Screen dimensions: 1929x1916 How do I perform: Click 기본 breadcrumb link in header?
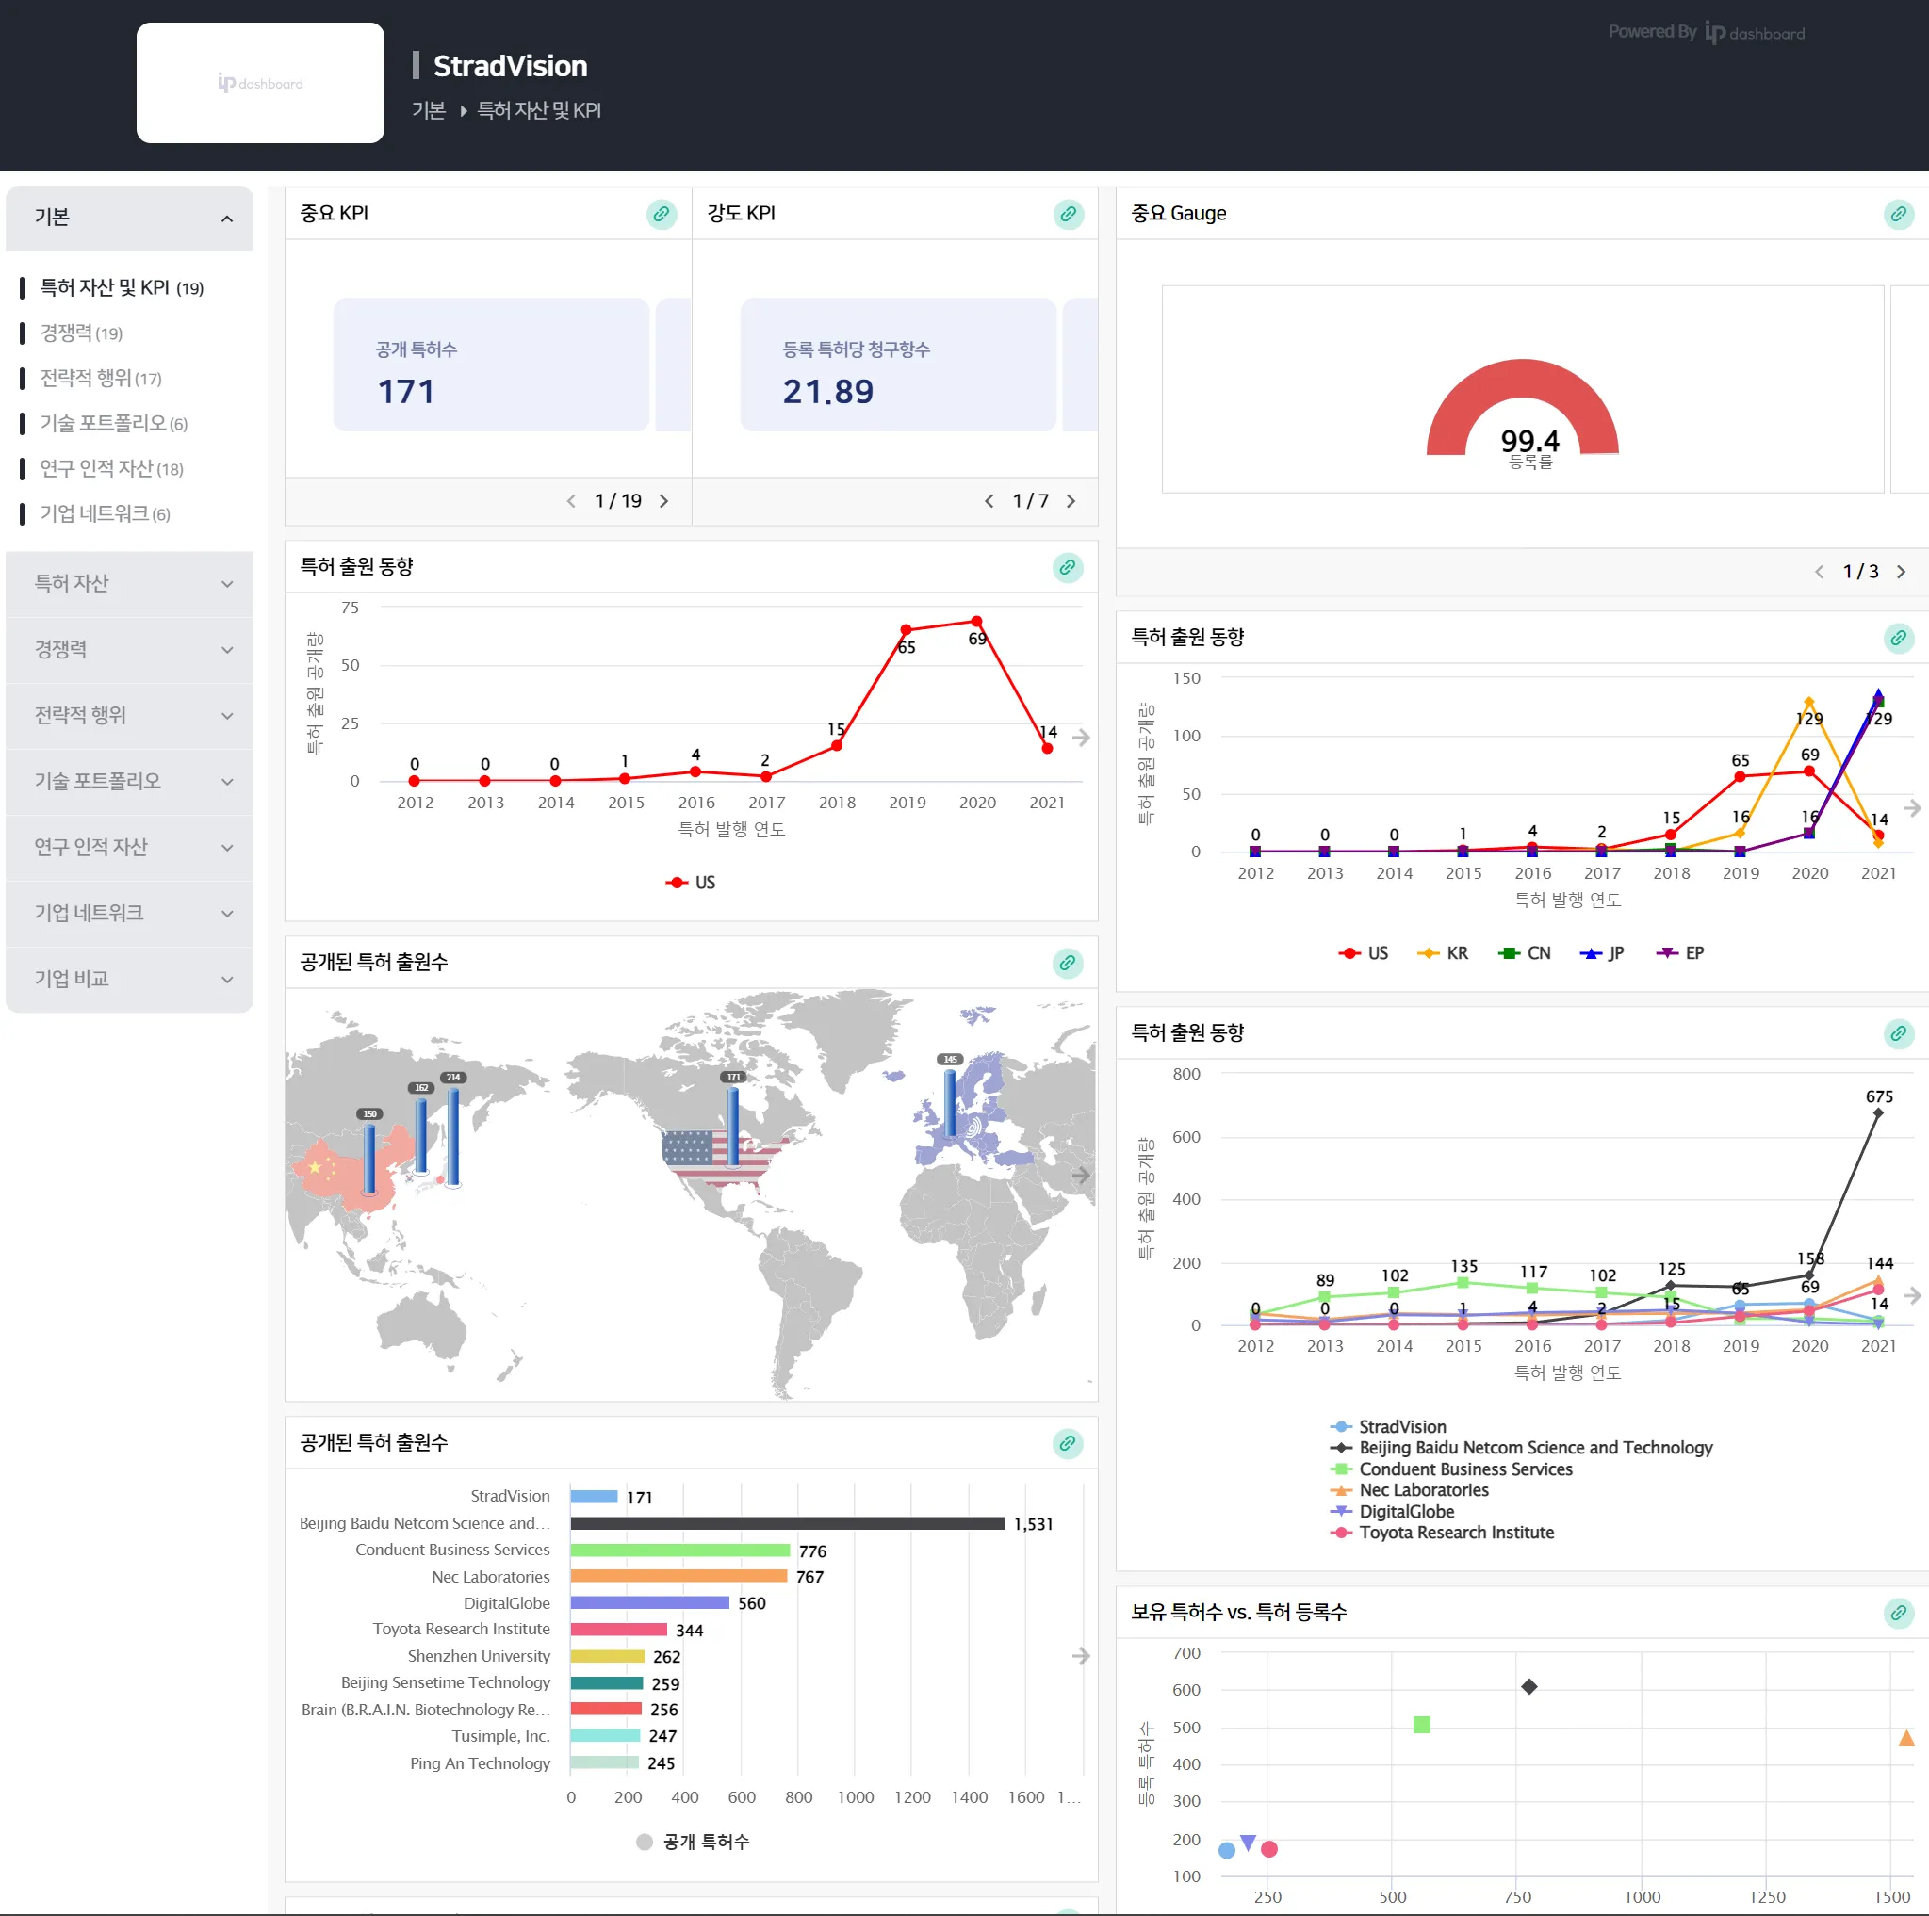point(429,111)
